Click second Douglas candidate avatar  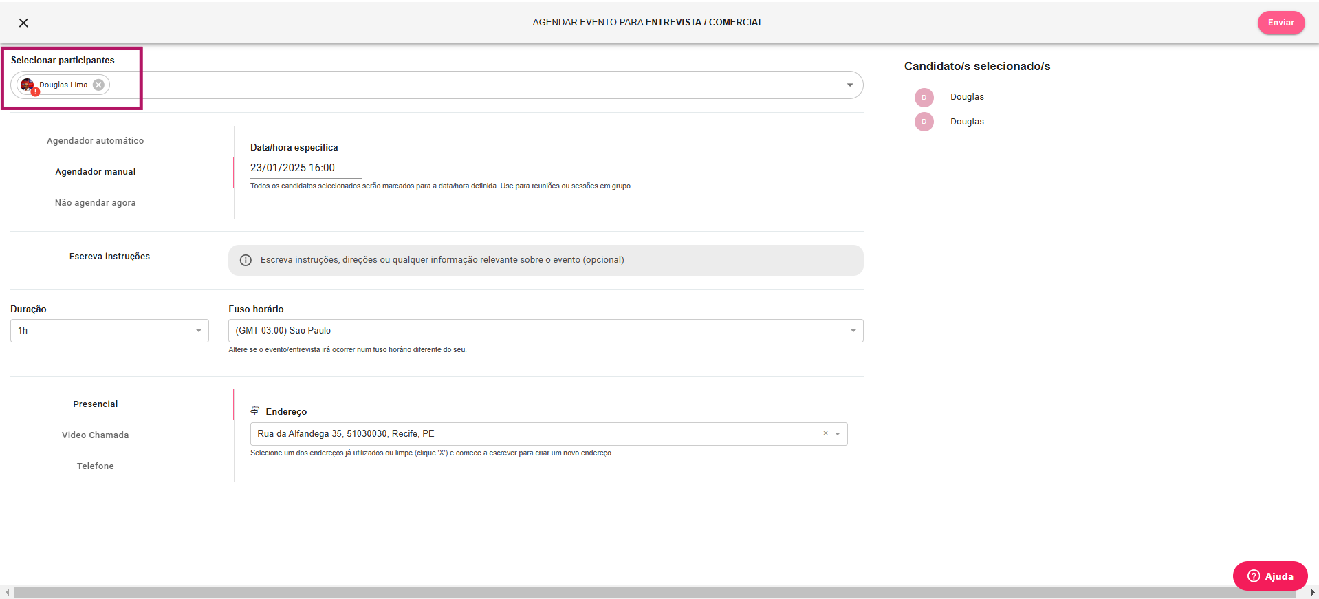[x=924, y=122]
